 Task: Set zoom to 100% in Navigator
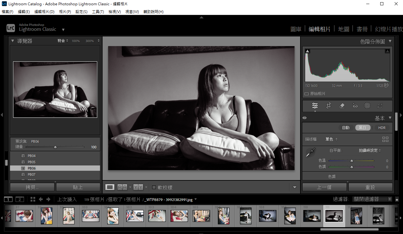pos(76,41)
